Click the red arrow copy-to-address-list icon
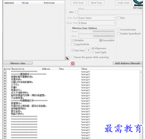The height and width of the screenshot is (139, 145). (67, 58)
